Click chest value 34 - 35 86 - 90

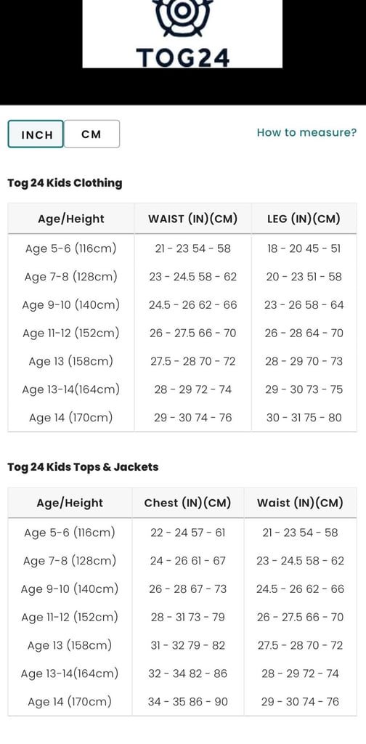click(x=188, y=701)
